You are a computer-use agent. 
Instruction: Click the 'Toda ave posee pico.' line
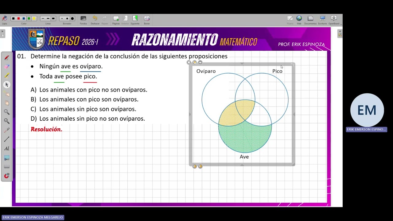pos(68,76)
